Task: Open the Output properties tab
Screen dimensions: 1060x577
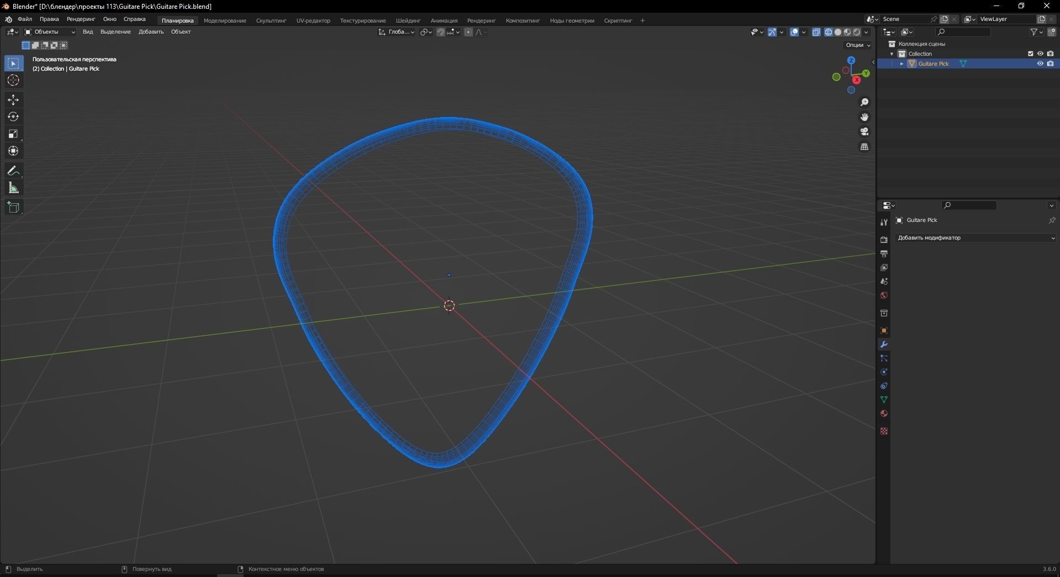Action: (884, 253)
